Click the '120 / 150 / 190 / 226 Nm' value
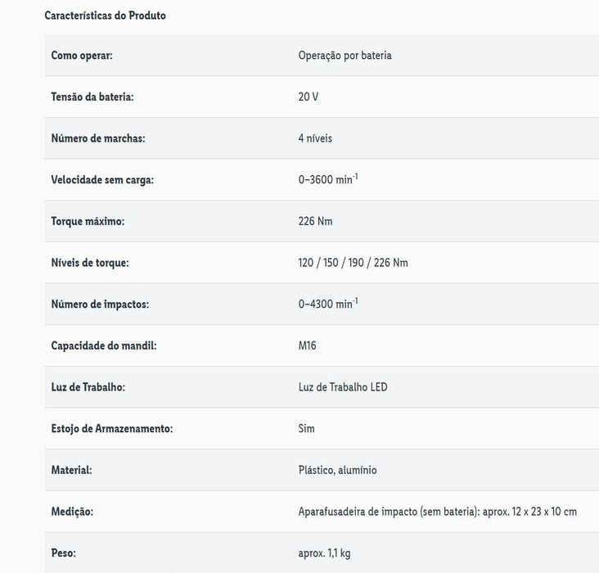 click(x=353, y=263)
